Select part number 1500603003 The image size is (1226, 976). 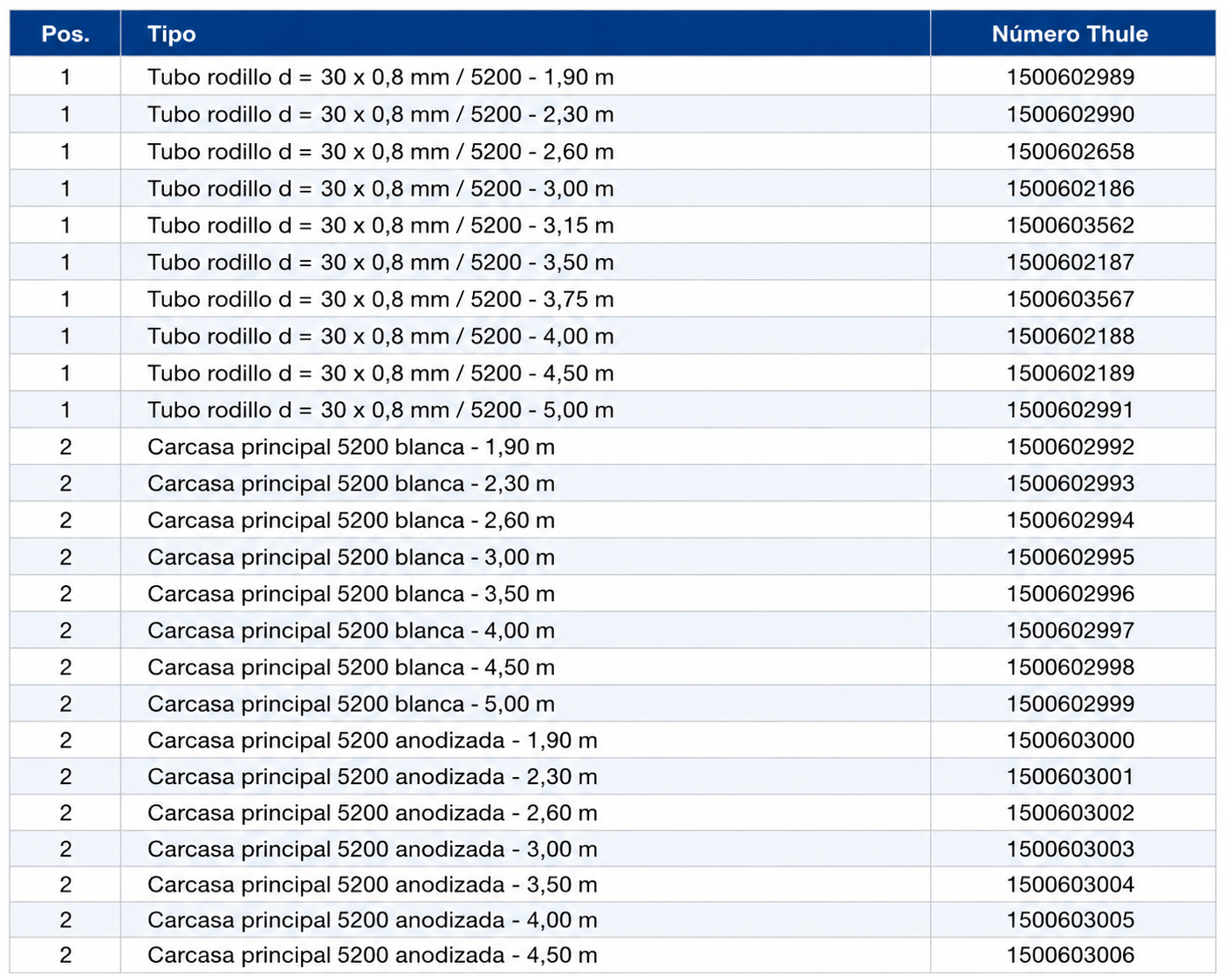[1071, 849]
